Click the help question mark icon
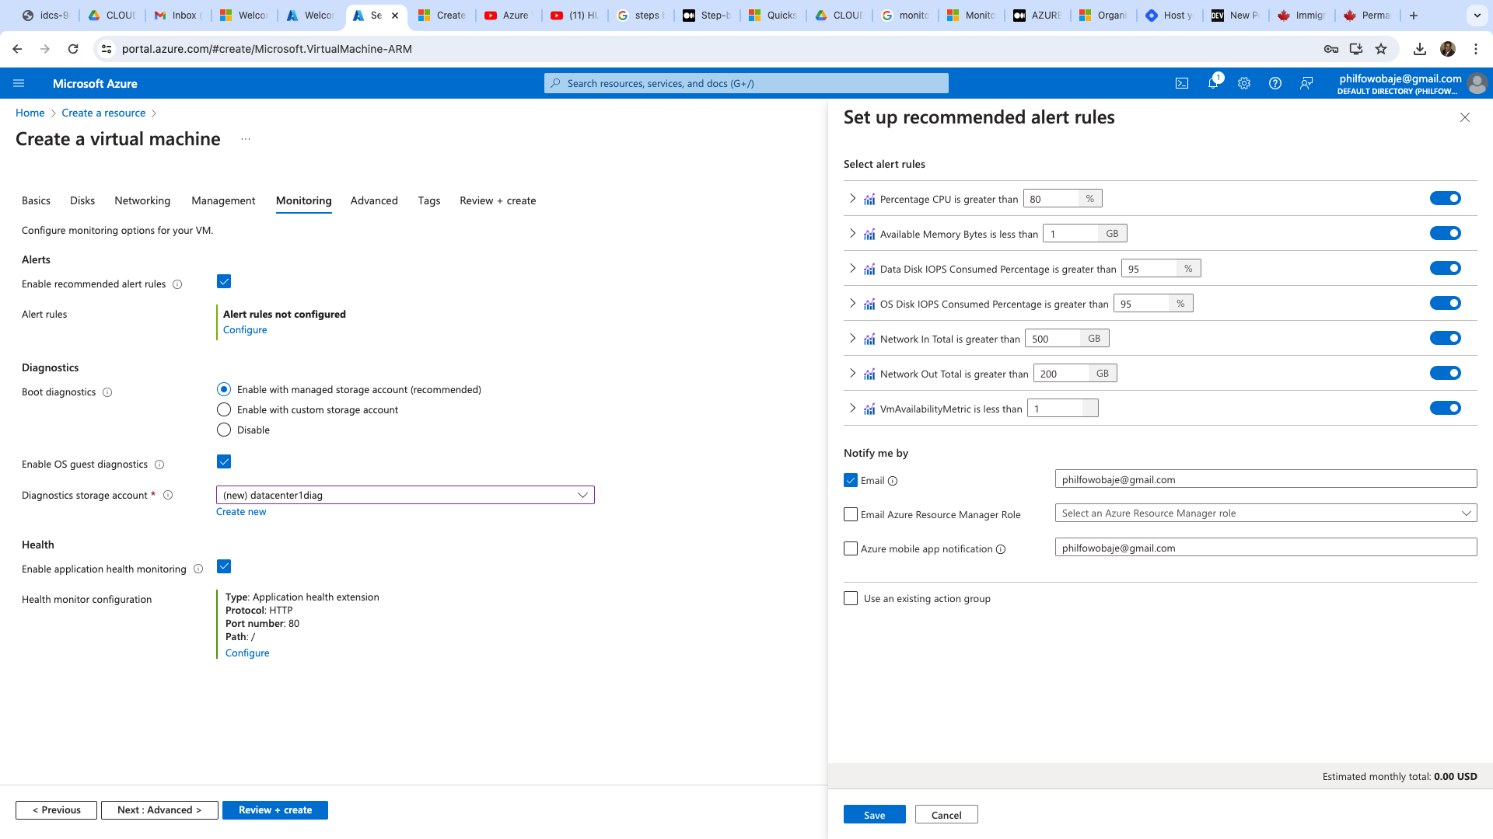 [x=1275, y=83]
